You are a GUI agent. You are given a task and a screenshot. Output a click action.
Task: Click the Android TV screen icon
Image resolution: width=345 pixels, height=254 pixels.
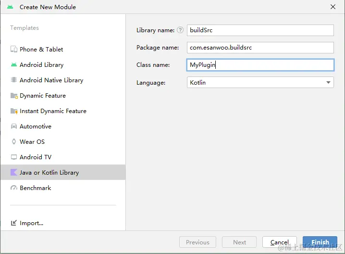tap(14, 157)
